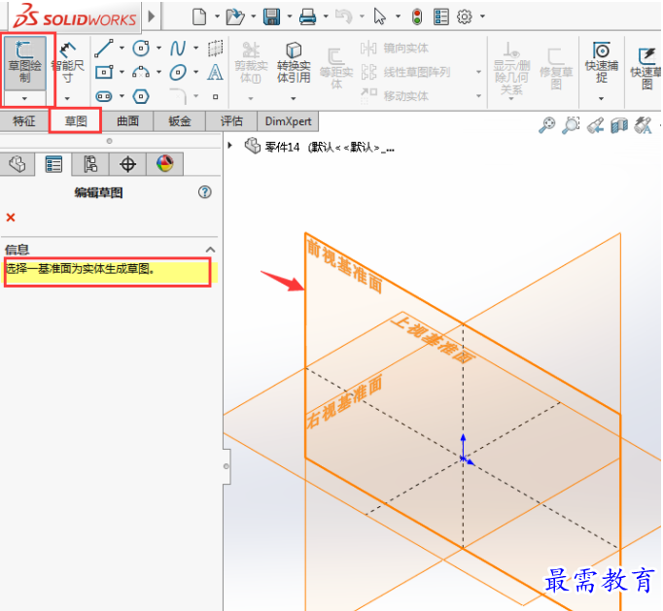Viewport: 663px width, 611px height.
Task: Collapse the 信息 section chevron
Action: [210, 250]
